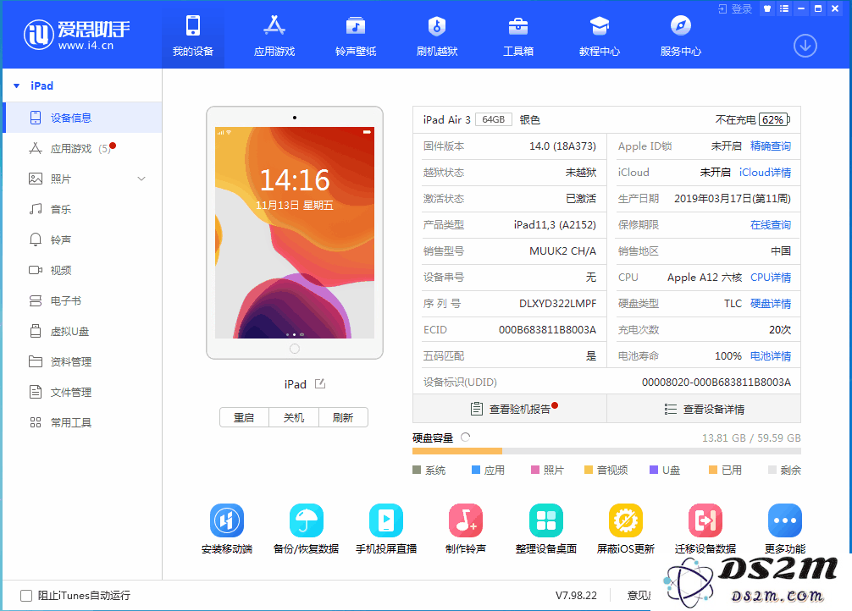This screenshot has width=852, height=611.
Task: Open 应用游戏 (5) in sidebar
Action: pos(82,148)
